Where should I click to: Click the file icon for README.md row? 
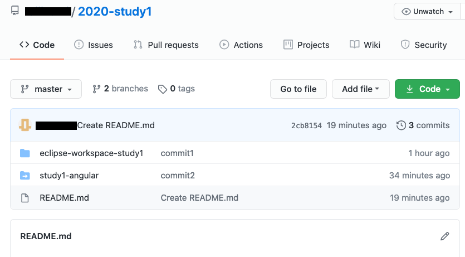pyautogui.click(x=25, y=198)
